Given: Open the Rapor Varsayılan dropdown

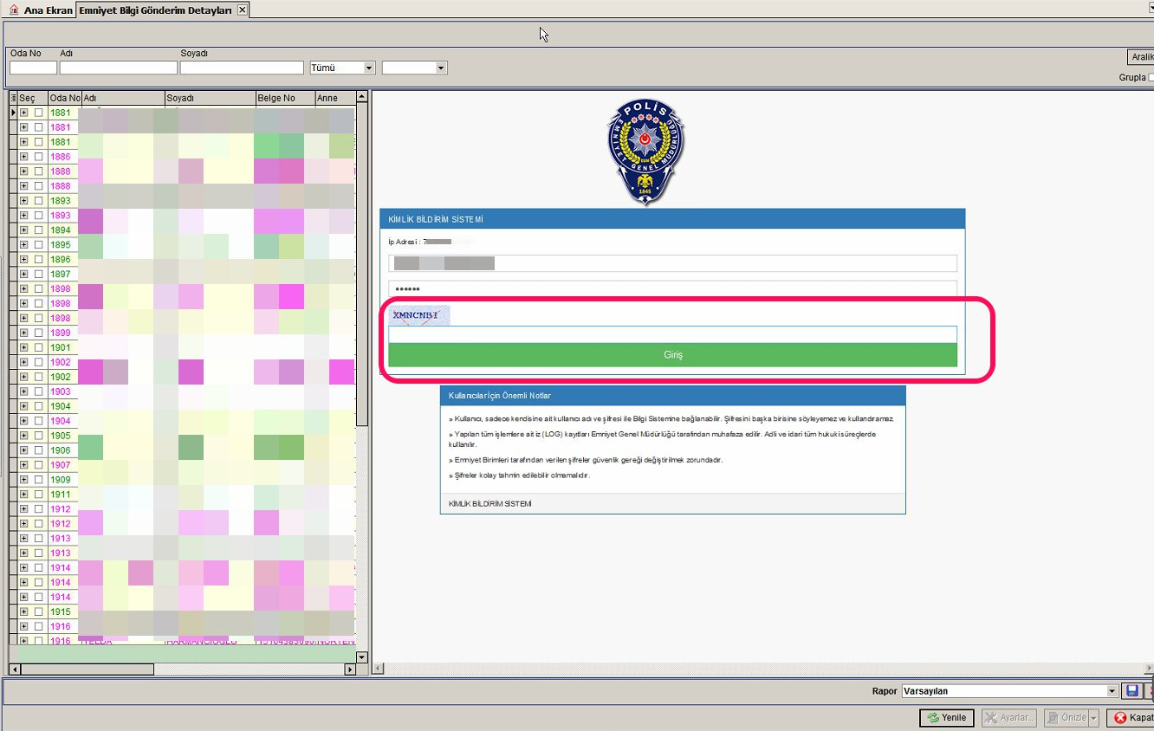Looking at the screenshot, I should tap(1009, 691).
